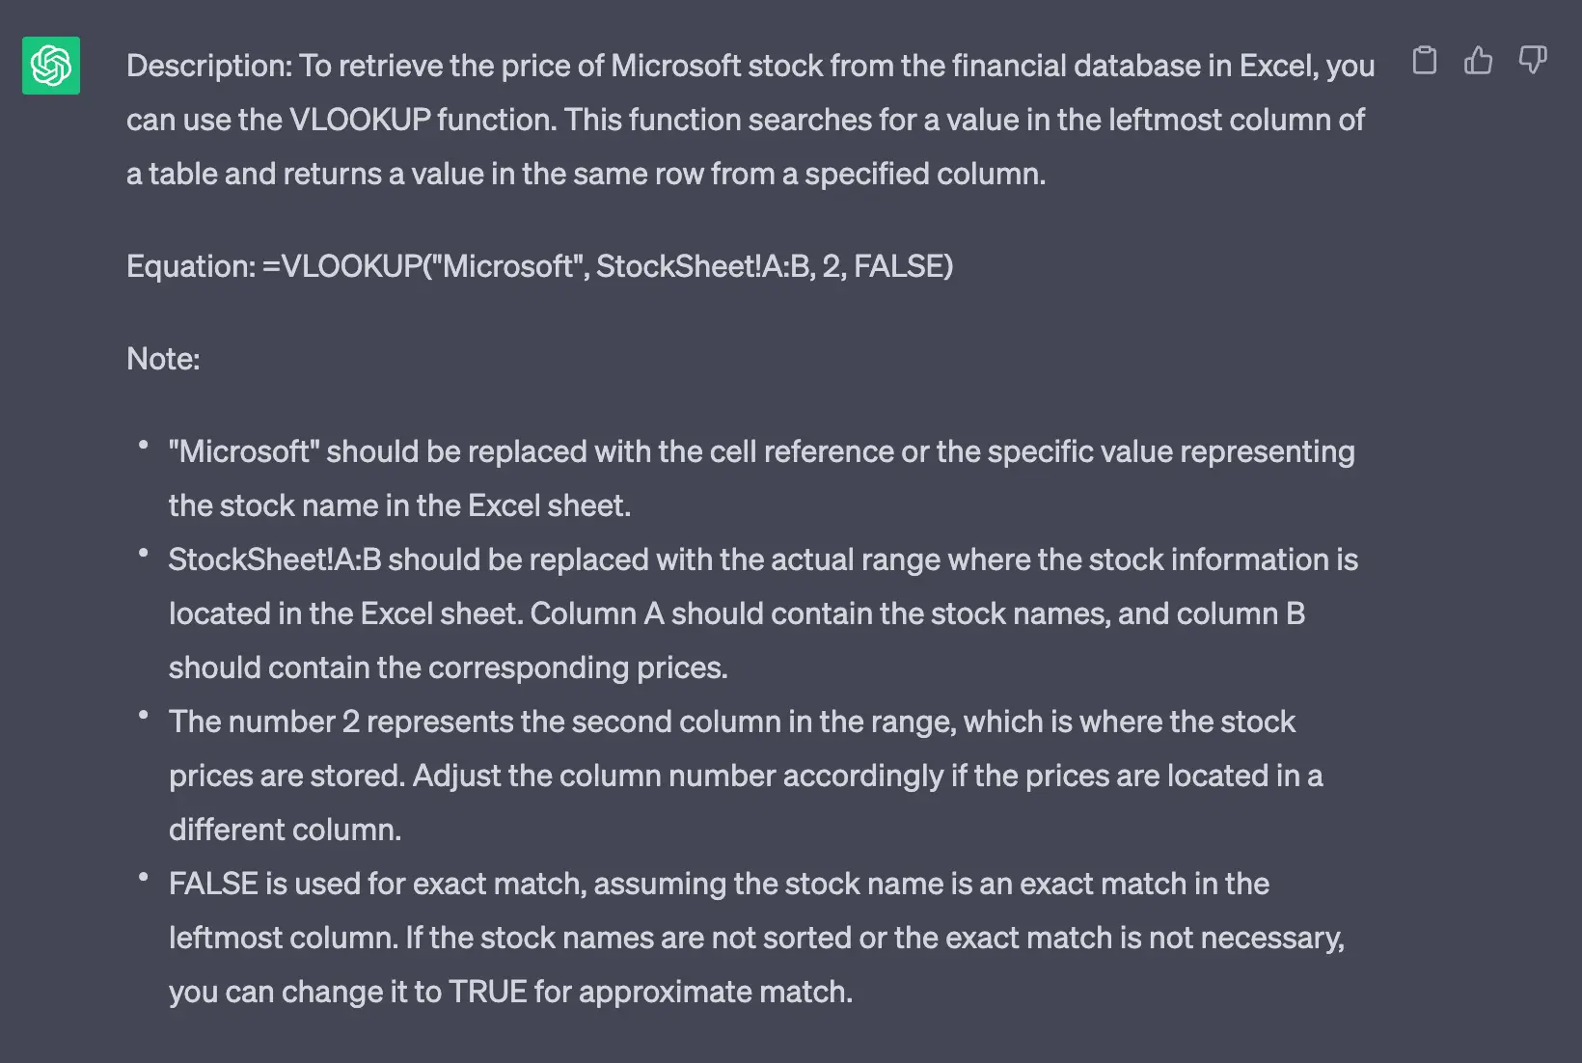Click the "Equation:" label
Screen dimensions: 1582x1063
pos(190,266)
